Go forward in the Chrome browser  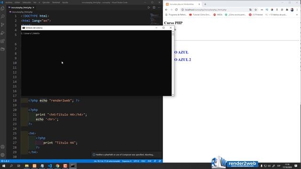point(171,10)
